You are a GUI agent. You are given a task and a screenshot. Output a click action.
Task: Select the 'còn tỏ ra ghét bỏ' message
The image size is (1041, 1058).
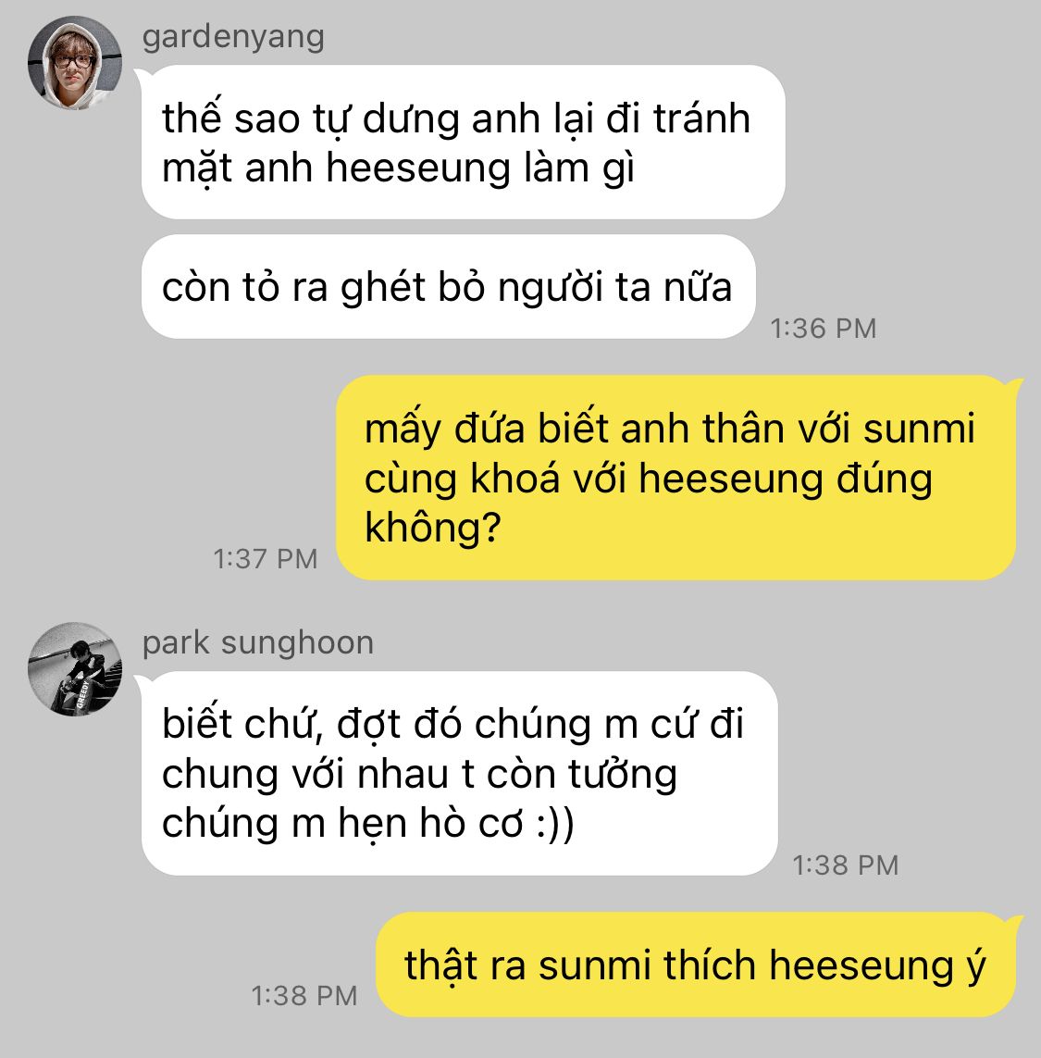(448, 287)
